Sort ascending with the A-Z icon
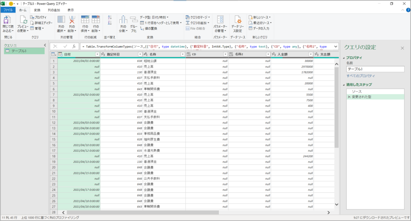 (110, 17)
